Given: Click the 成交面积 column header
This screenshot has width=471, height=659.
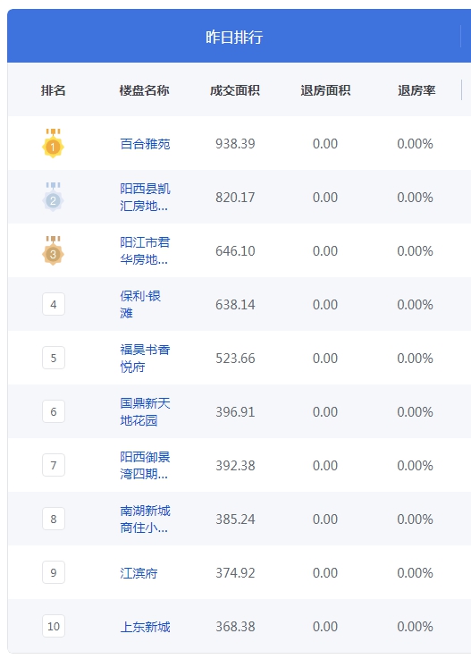Looking at the screenshot, I should point(235,90).
